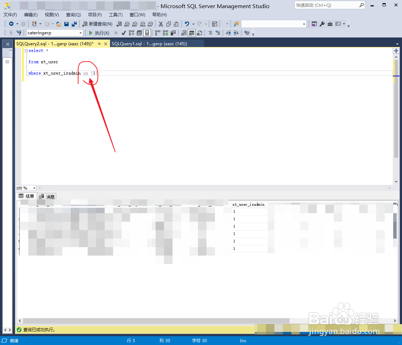Click the Increase Indent icon

pyautogui.click(x=236, y=33)
